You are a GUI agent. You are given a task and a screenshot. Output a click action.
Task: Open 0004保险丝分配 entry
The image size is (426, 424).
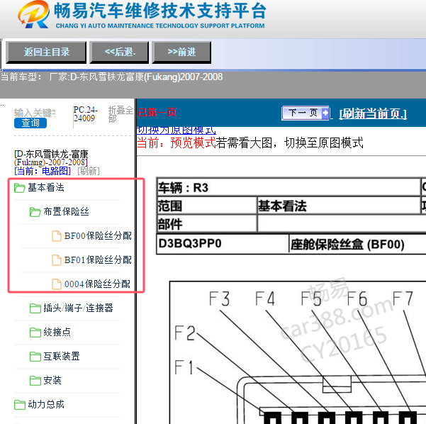pyautogui.click(x=97, y=284)
